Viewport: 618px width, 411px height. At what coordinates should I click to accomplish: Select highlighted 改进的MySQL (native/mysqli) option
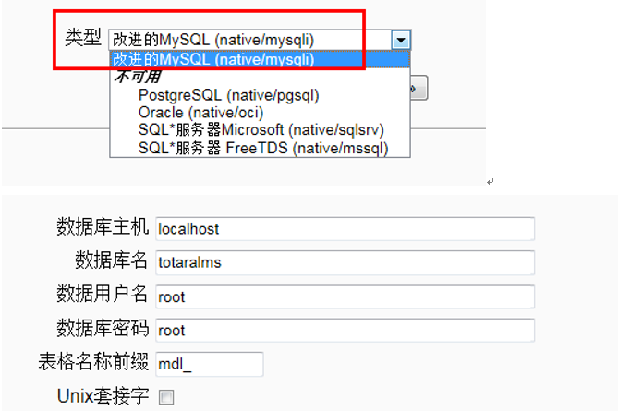click(260, 59)
